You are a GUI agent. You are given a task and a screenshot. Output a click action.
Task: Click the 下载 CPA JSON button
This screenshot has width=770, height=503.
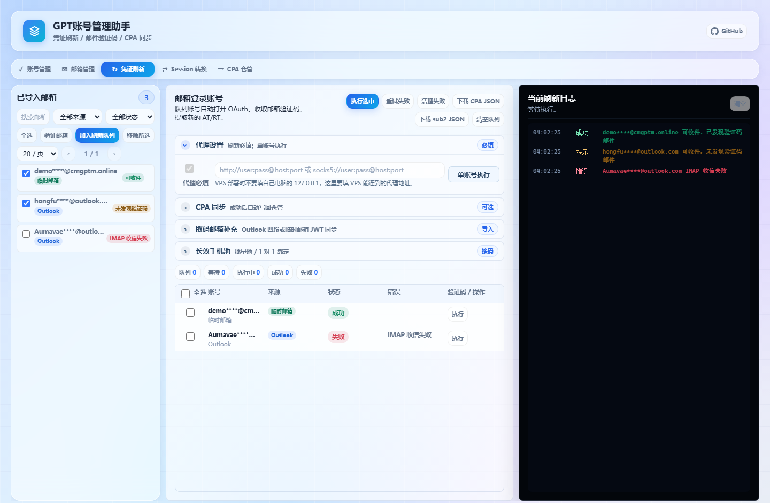(x=479, y=101)
